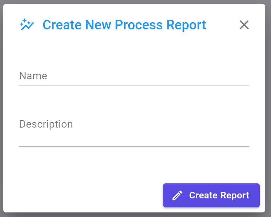
Task: Click the sparkle chart insights icon
Action: pos(27,24)
